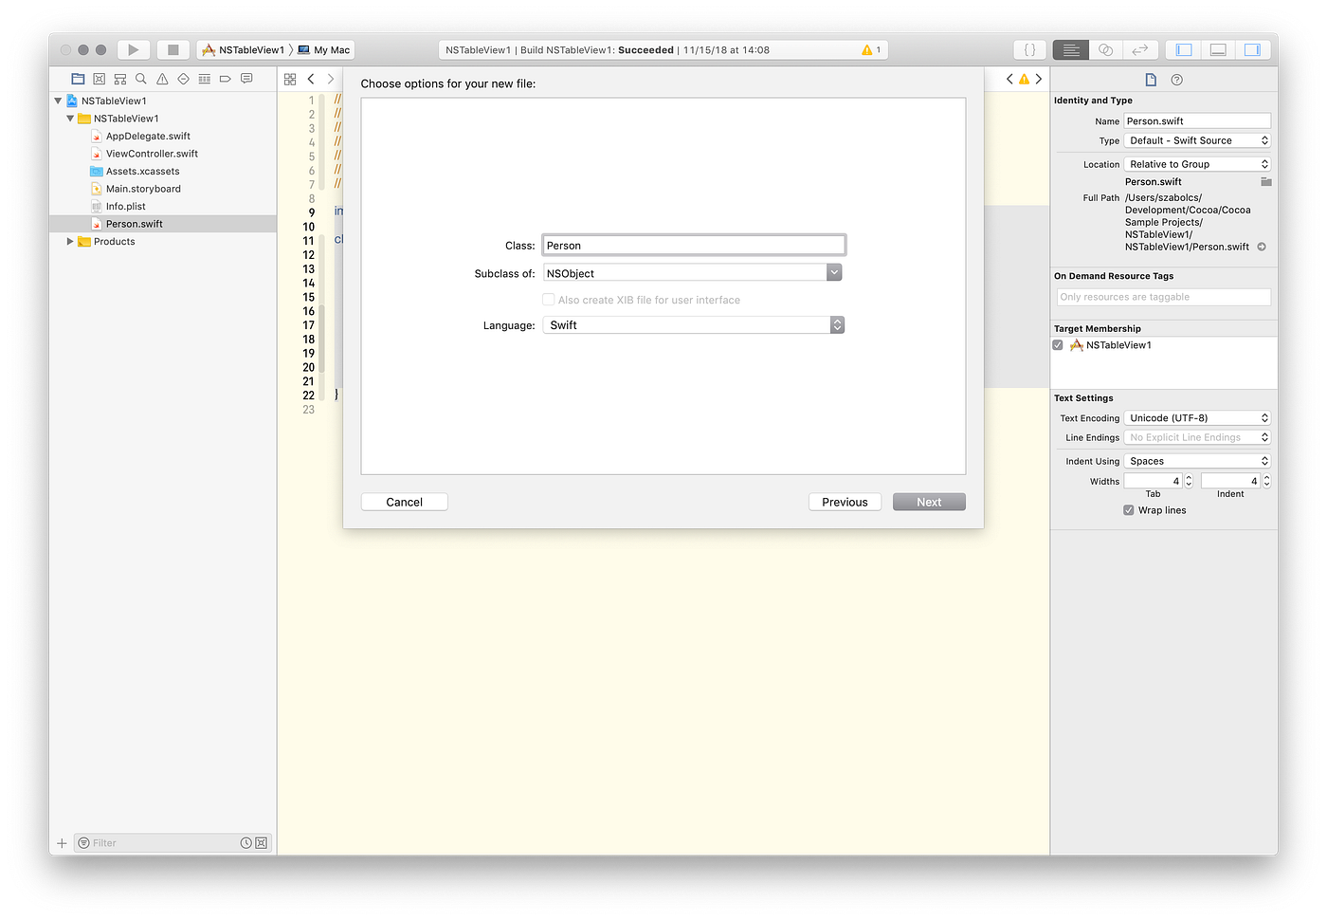Uncheck NSTableView1 target membership
This screenshot has width=1327, height=920.
pos(1058,344)
